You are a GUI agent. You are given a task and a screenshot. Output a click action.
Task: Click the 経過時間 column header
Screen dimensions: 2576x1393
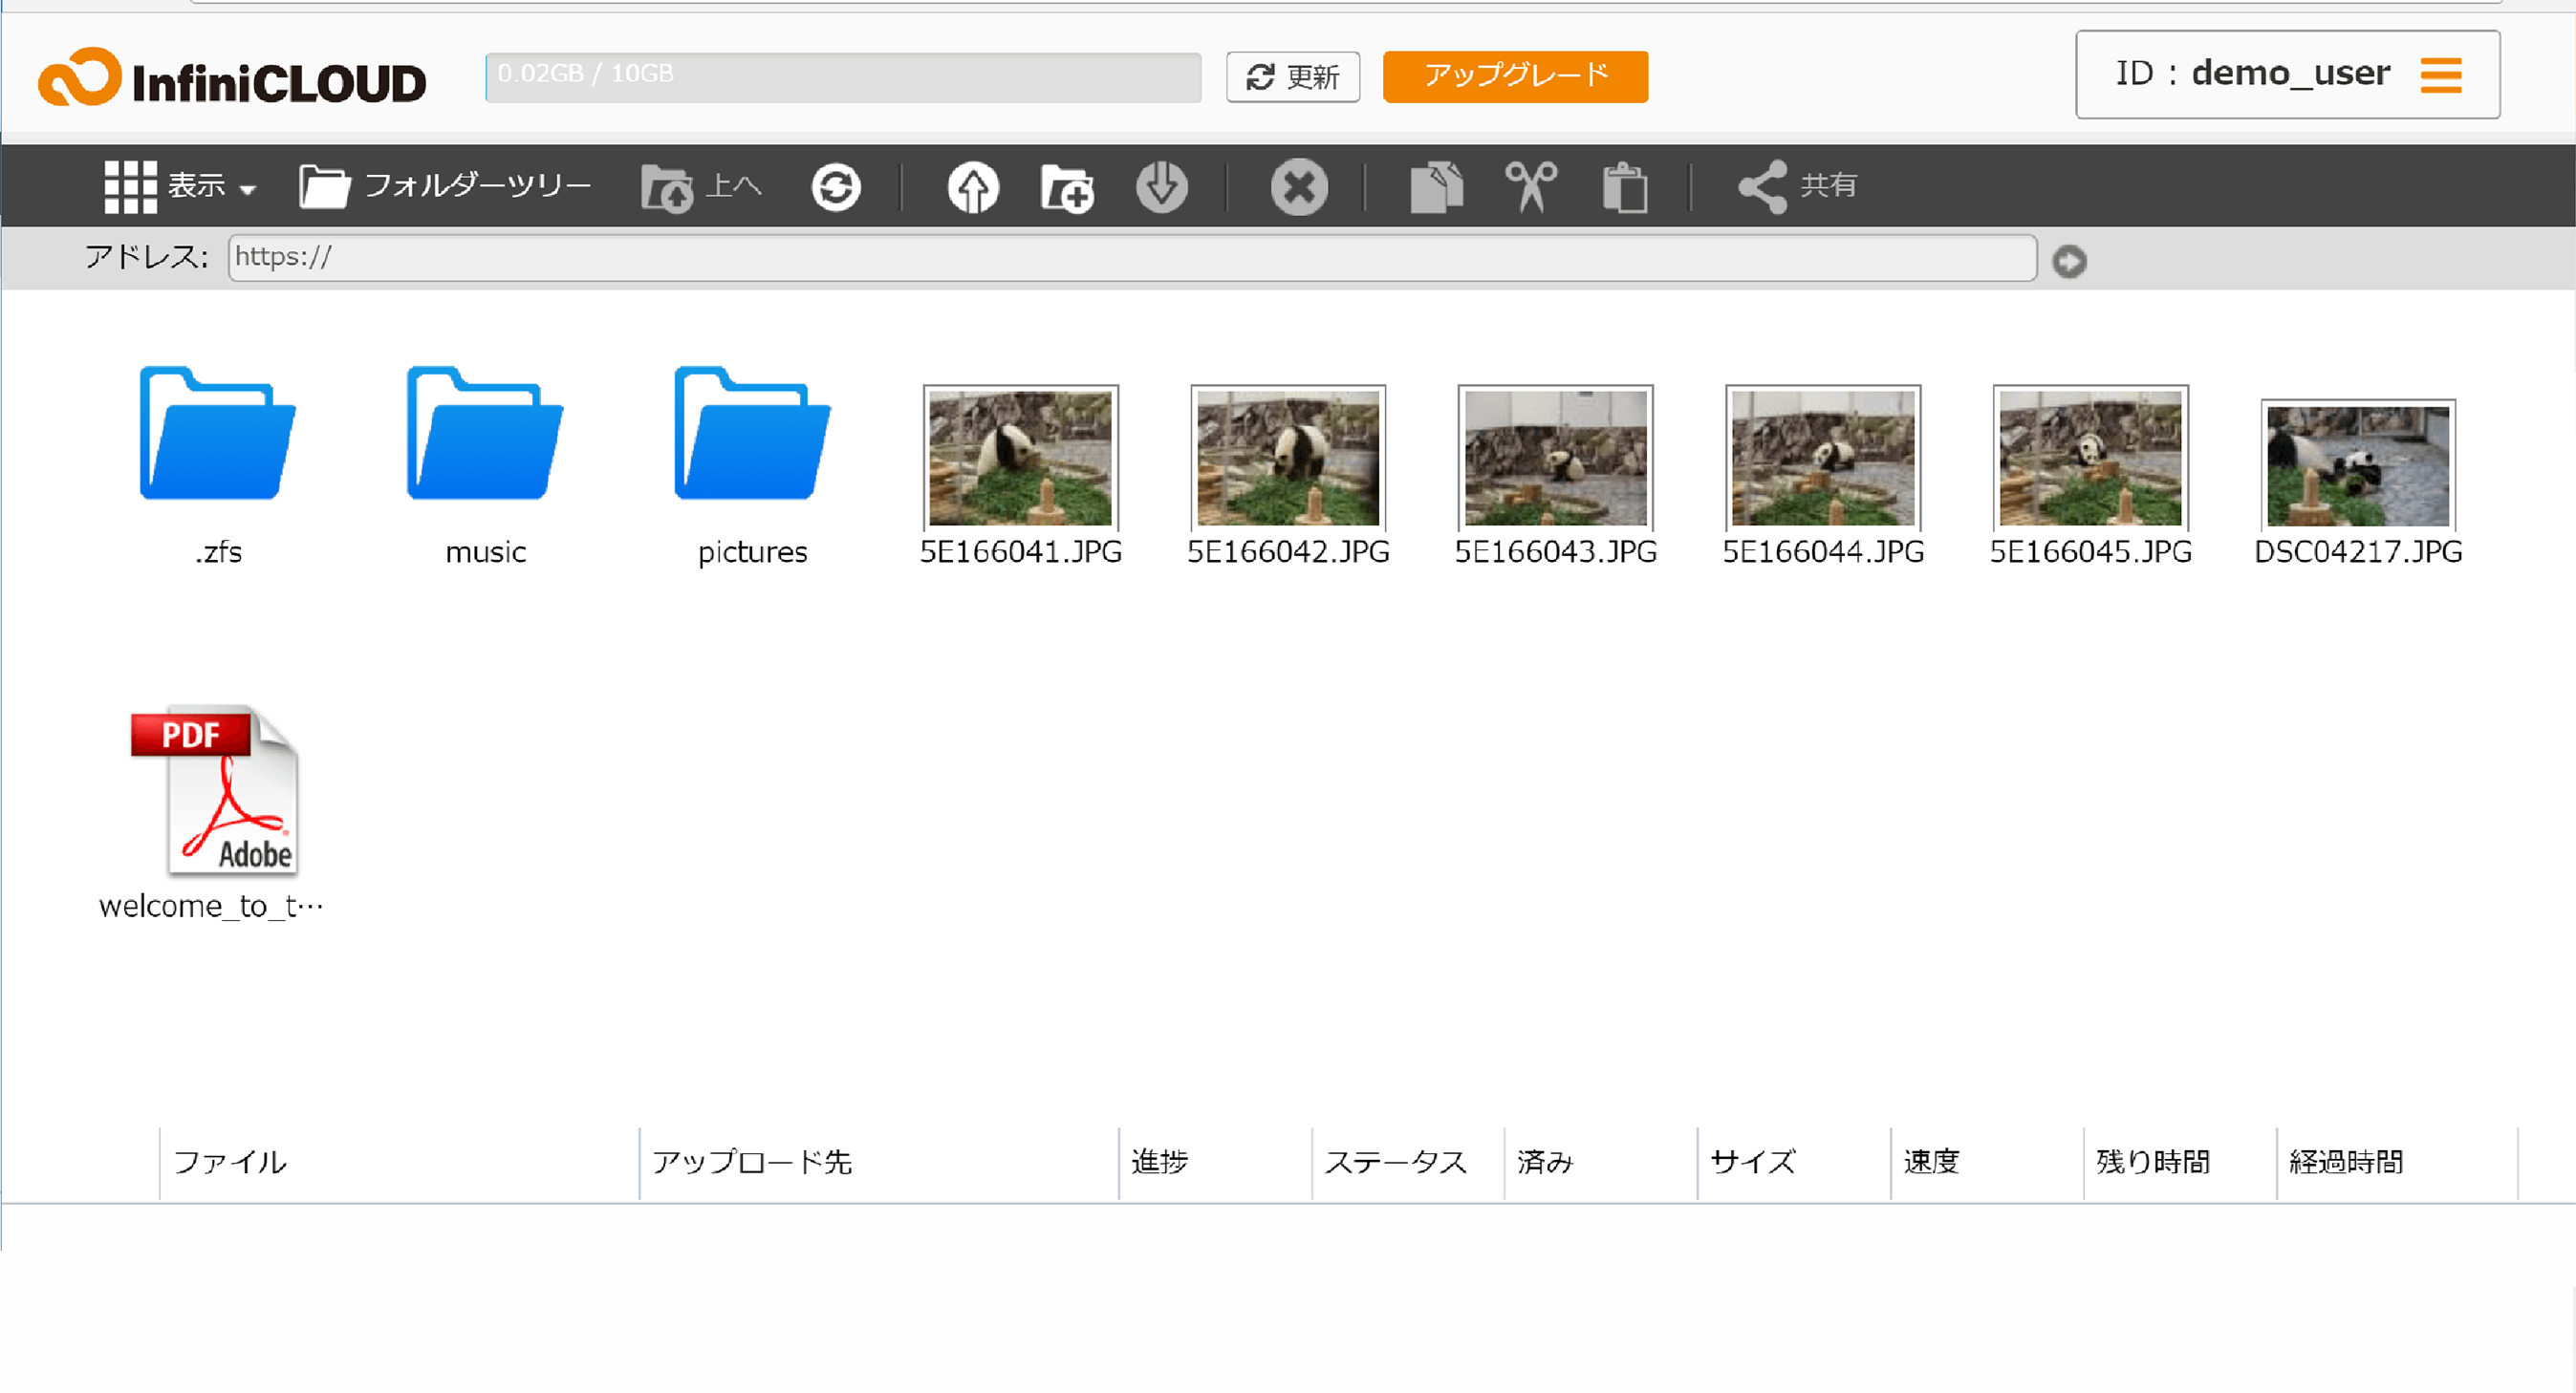2397,1162
